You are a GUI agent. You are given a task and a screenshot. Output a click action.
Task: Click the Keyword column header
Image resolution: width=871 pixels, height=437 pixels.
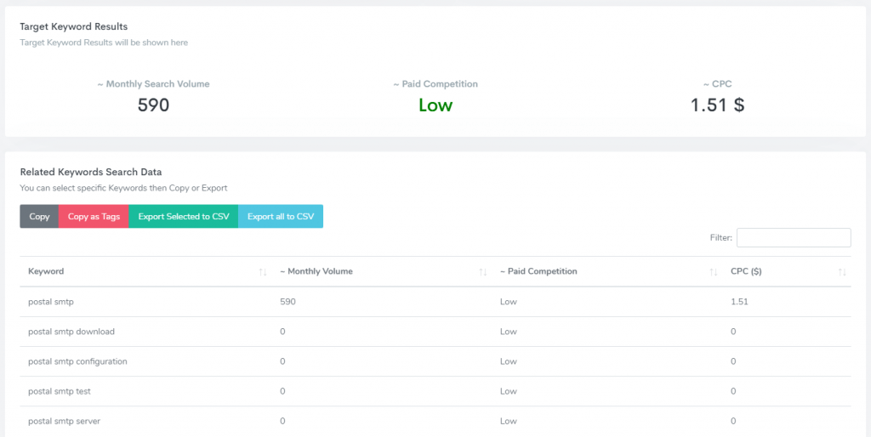coord(46,272)
